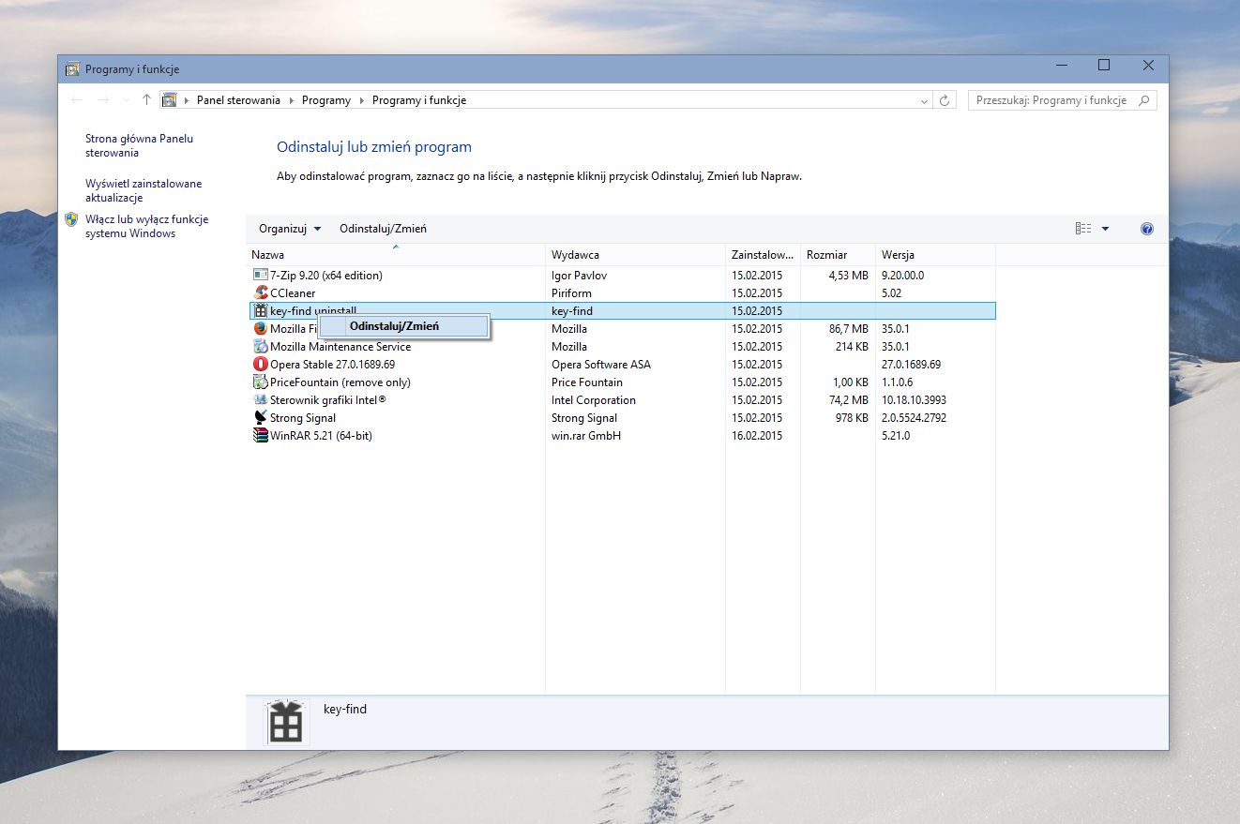This screenshot has height=824, width=1240.
Task: Click publisher Opera Software ASA
Action: (x=601, y=365)
